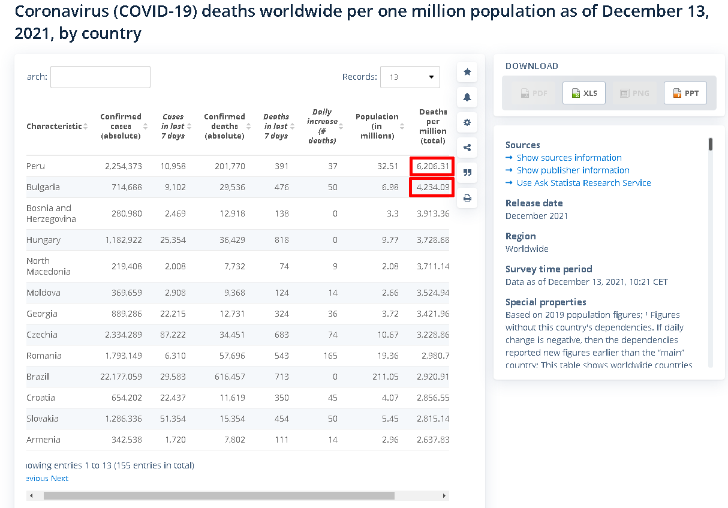Image resolution: width=728 pixels, height=508 pixels.
Task: Sort by Daily increase column arrows
Action: tap(342, 127)
